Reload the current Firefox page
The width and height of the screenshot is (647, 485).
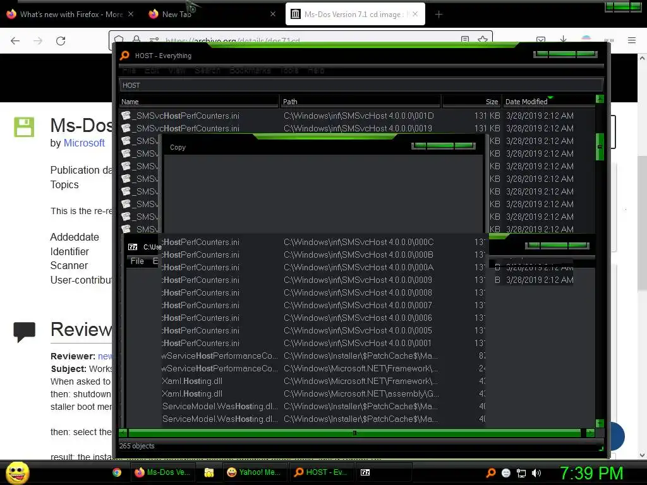(61, 40)
